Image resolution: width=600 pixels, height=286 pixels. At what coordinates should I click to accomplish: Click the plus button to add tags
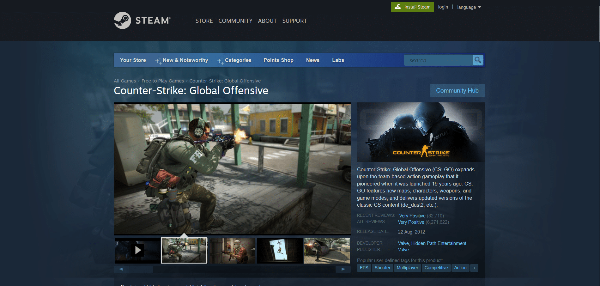pyautogui.click(x=474, y=268)
